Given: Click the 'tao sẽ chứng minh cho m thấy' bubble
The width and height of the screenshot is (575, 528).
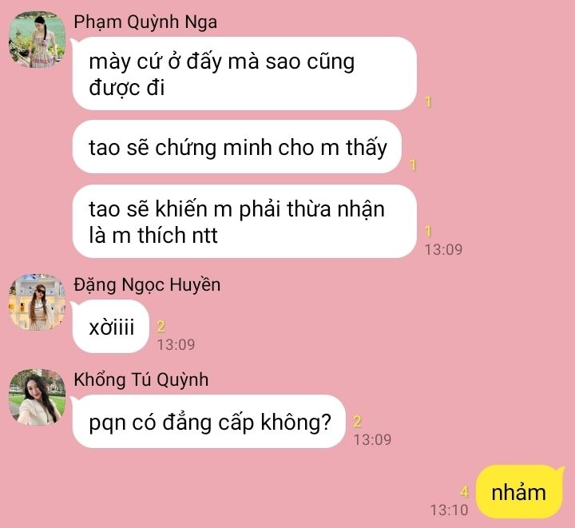Looking at the screenshot, I should pyautogui.click(x=237, y=147).
